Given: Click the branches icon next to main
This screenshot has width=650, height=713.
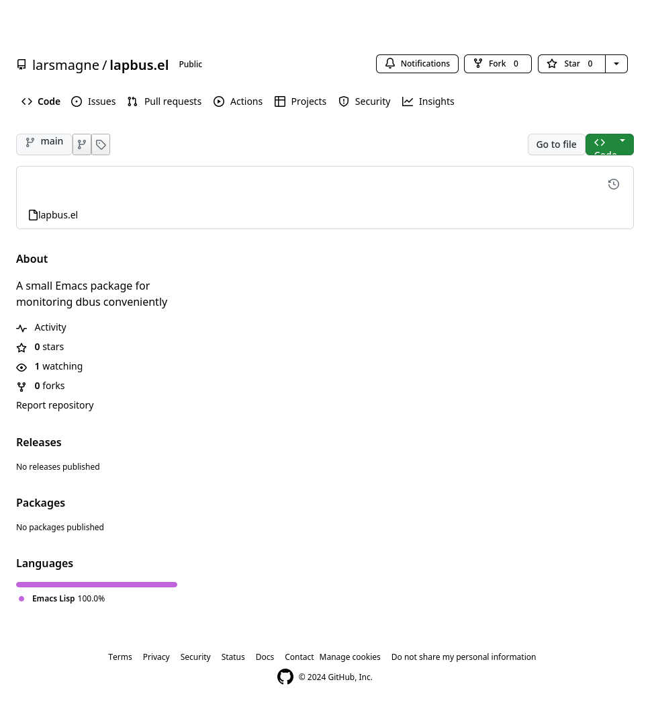Looking at the screenshot, I should pos(82,144).
